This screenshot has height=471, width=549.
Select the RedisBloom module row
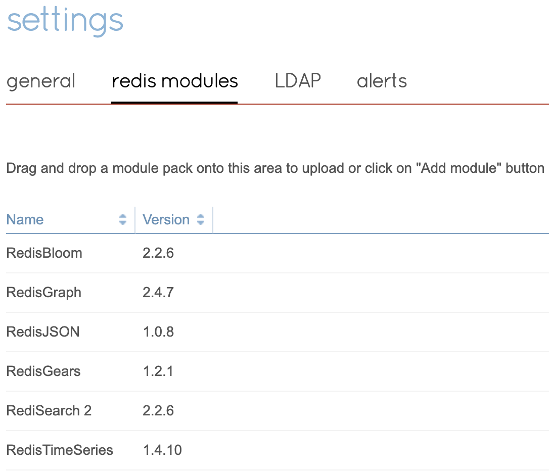(44, 253)
